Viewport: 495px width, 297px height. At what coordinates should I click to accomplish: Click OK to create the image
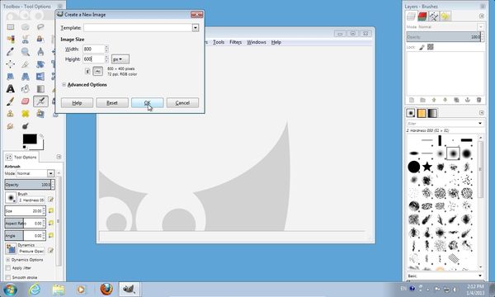[x=148, y=103]
